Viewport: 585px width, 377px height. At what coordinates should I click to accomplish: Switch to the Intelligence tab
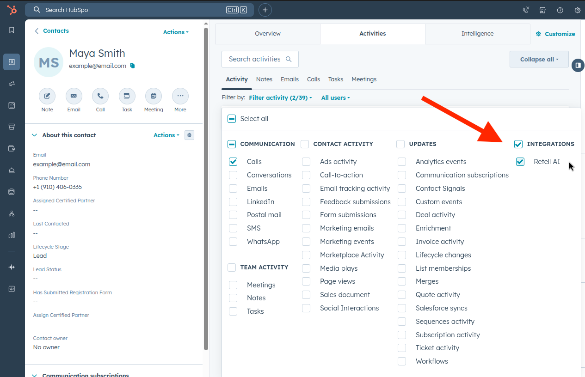tap(477, 34)
